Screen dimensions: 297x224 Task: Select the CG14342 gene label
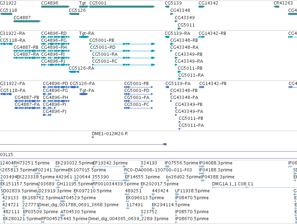208,3
